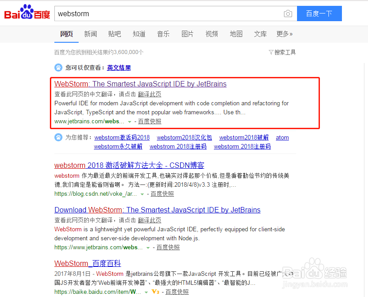The image size is (368, 297).
Task: Go to the 音乐 tab
Action: [164, 34]
